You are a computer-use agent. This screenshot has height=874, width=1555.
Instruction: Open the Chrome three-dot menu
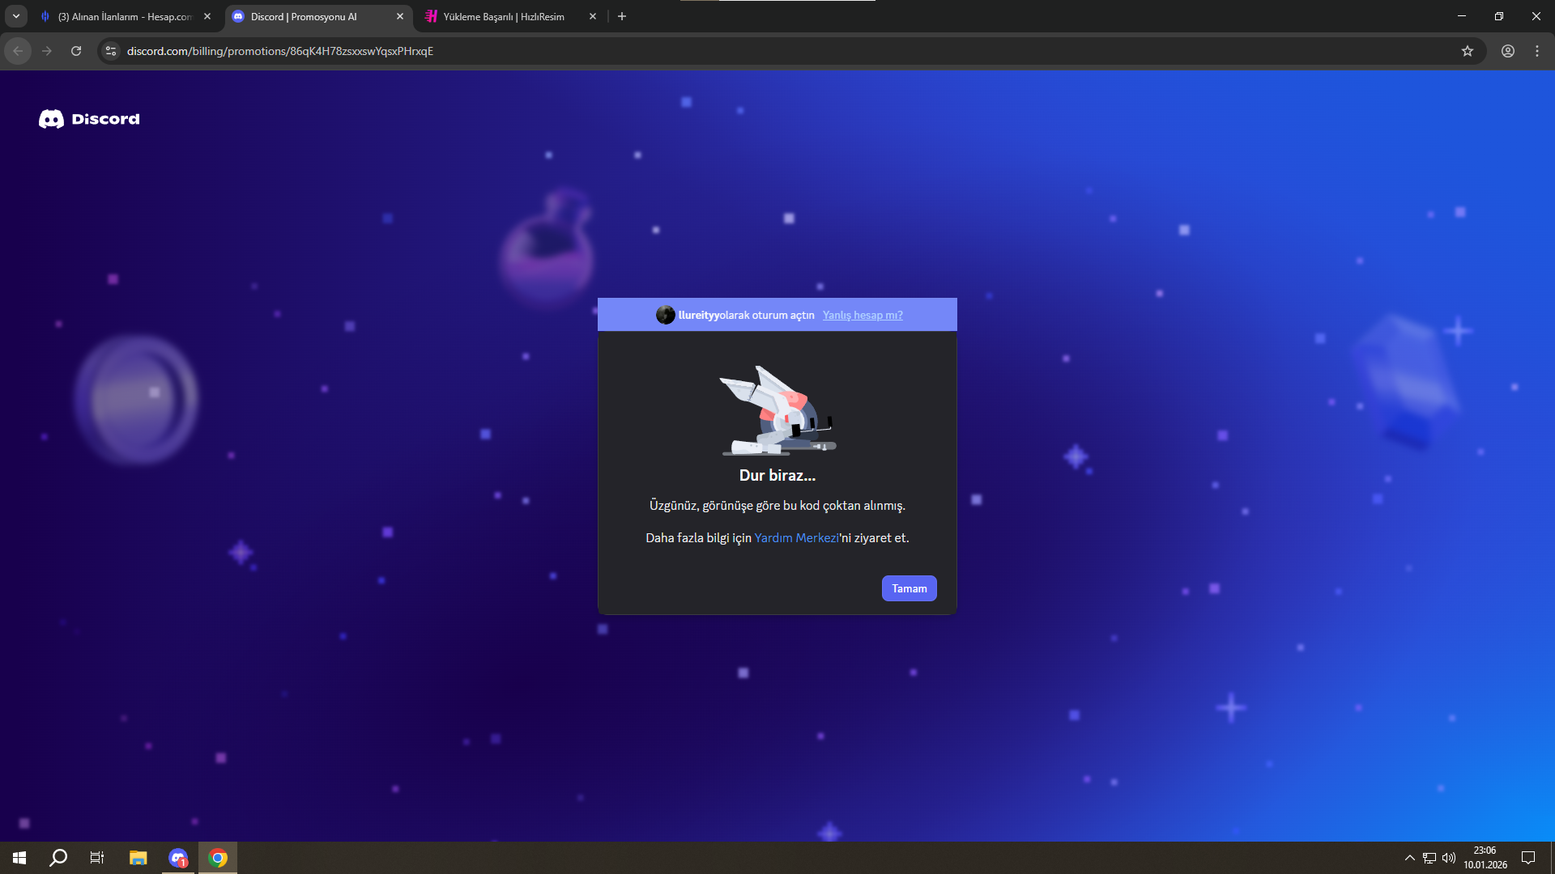(1537, 51)
